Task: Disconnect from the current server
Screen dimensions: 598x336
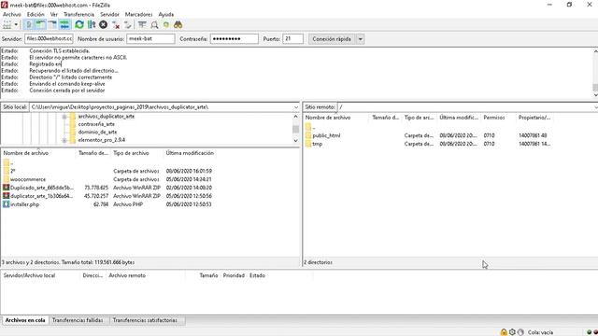Action: [x=116, y=25]
